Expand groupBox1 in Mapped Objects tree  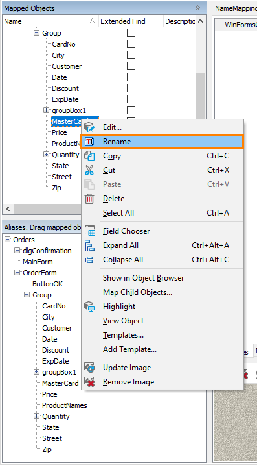coord(46,110)
